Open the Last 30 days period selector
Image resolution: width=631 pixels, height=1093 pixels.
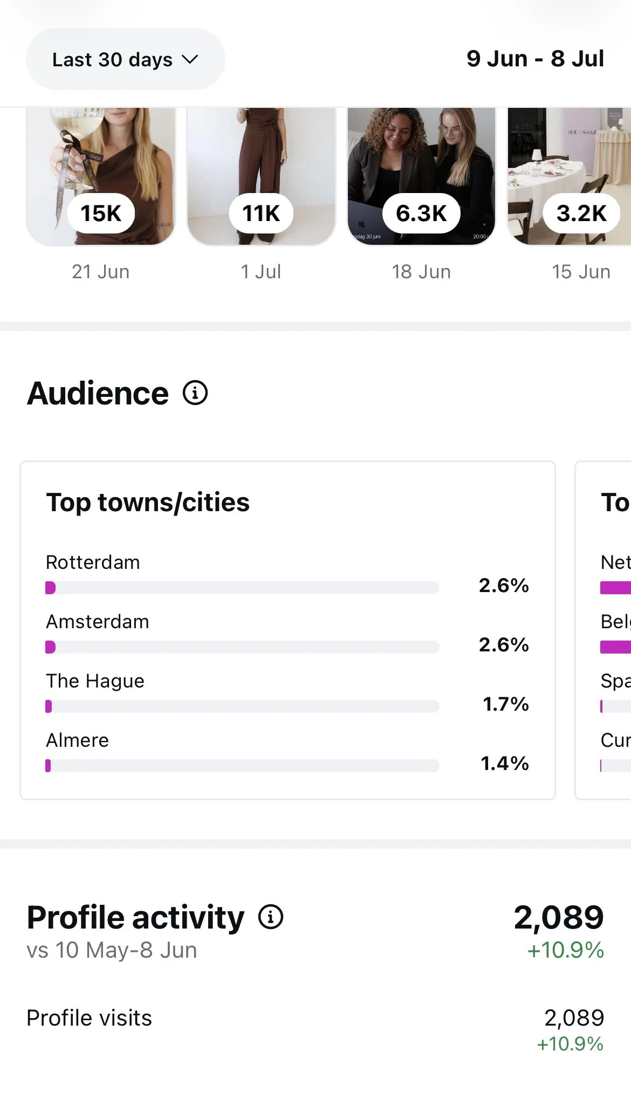tap(125, 59)
